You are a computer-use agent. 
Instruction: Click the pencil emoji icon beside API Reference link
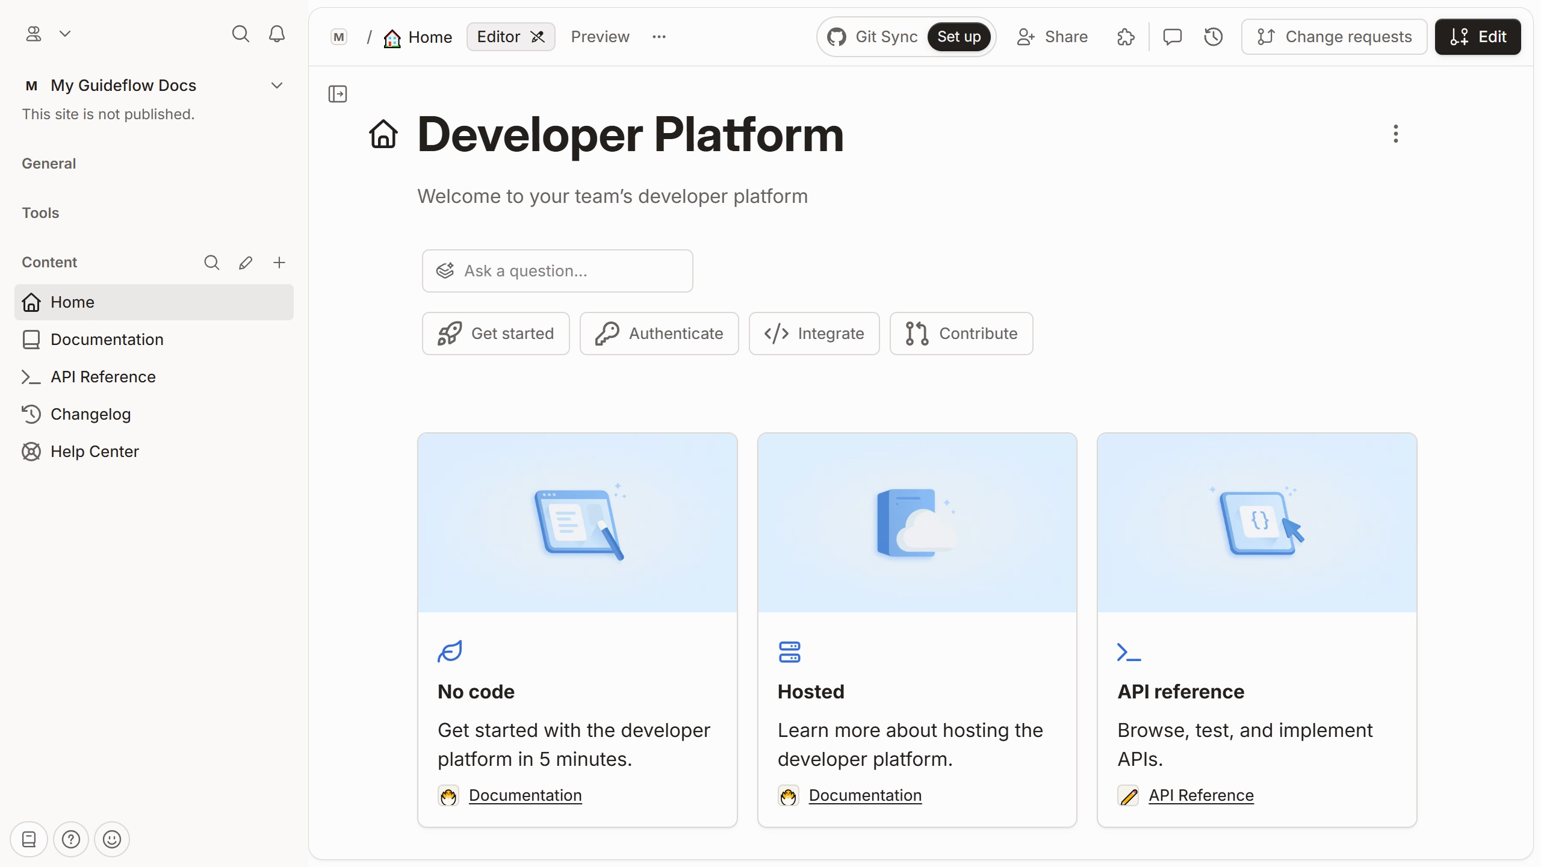(x=1128, y=796)
